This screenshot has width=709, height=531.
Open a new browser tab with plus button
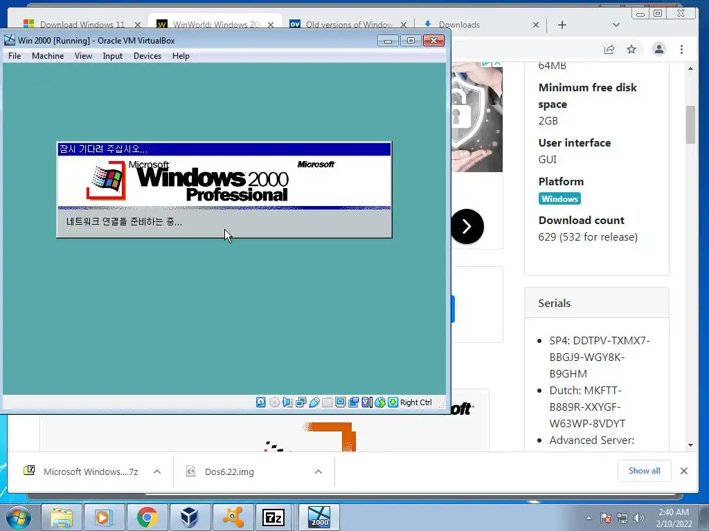(x=562, y=25)
